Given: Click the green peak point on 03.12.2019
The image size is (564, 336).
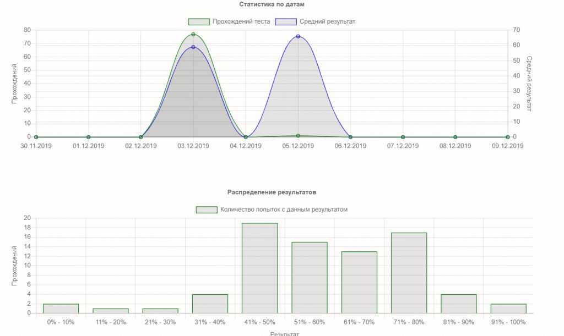Looking at the screenshot, I should pyautogui.click(x=193, y=34).
